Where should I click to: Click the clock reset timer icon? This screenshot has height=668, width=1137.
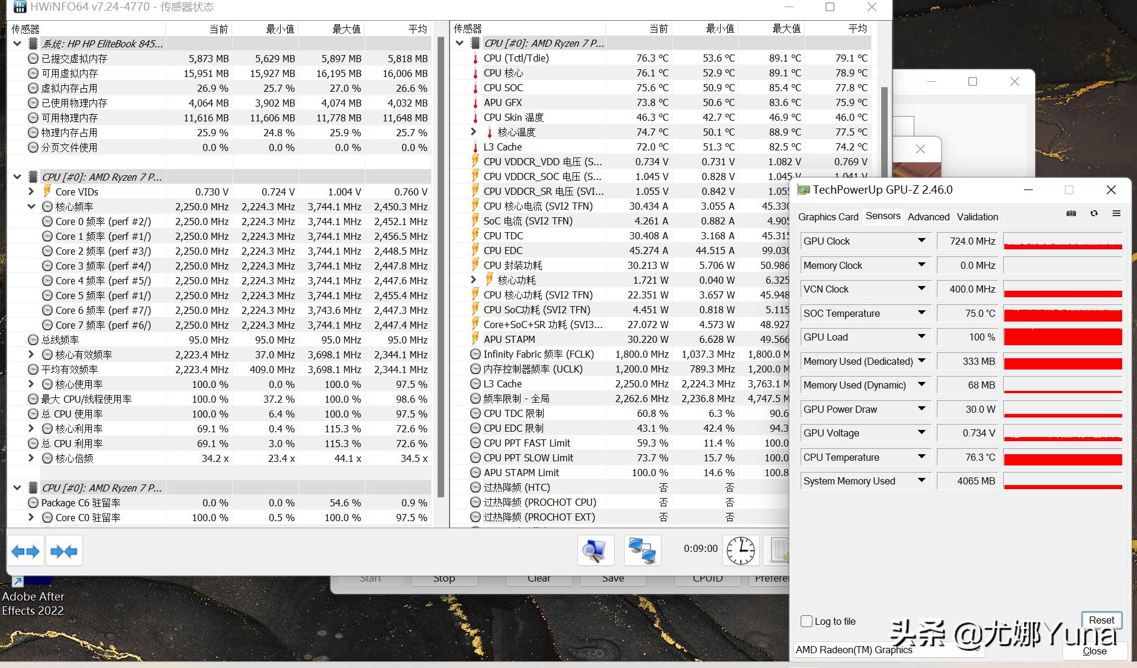point(740,551)
